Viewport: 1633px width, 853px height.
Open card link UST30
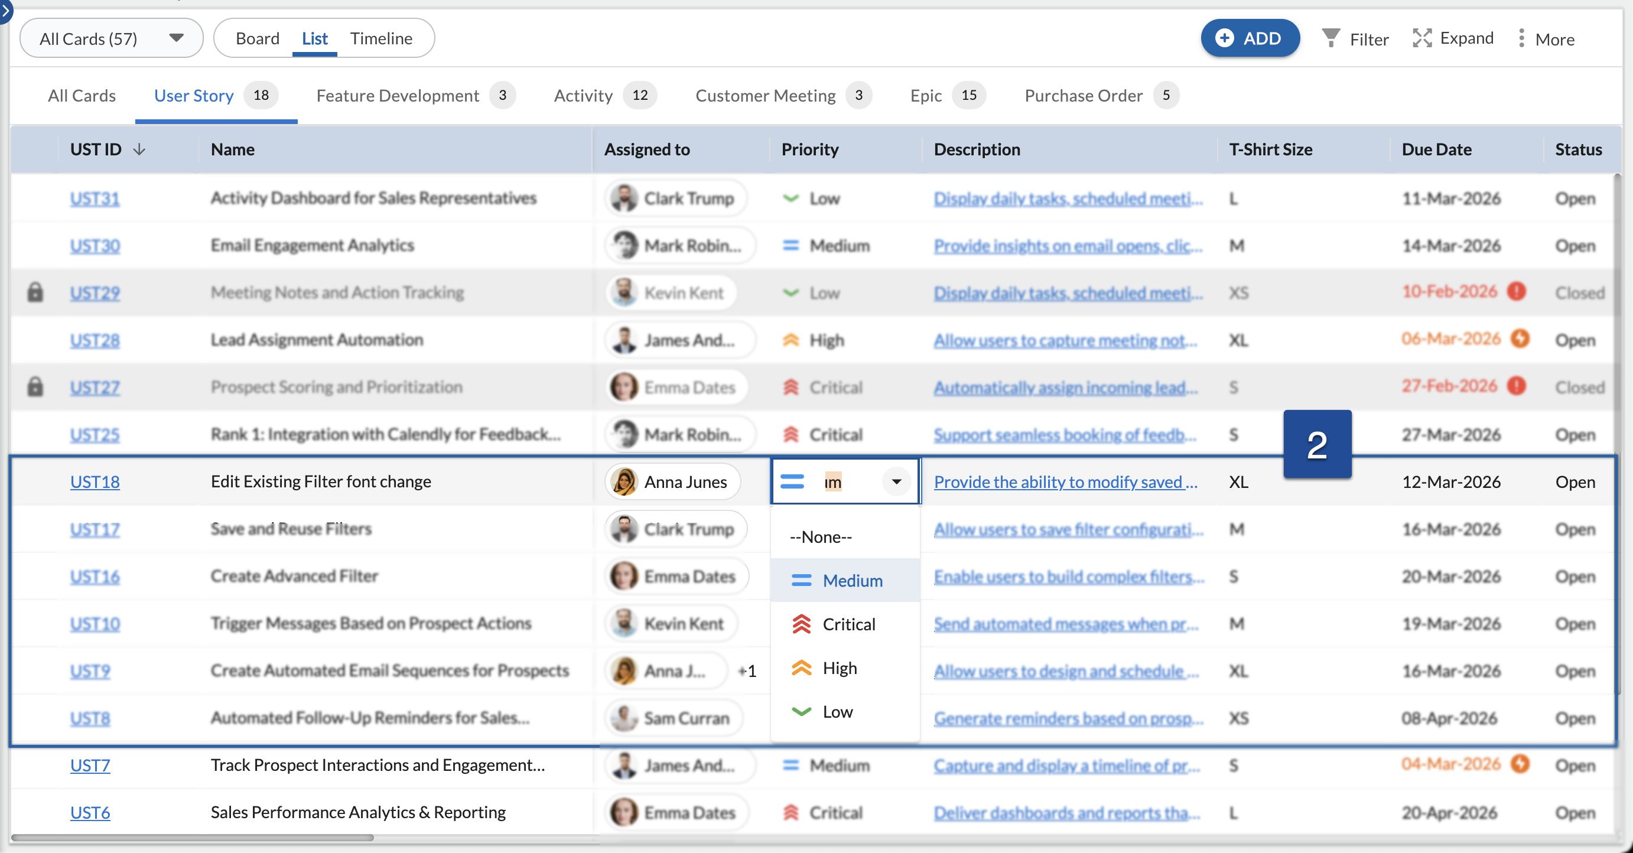95,245
